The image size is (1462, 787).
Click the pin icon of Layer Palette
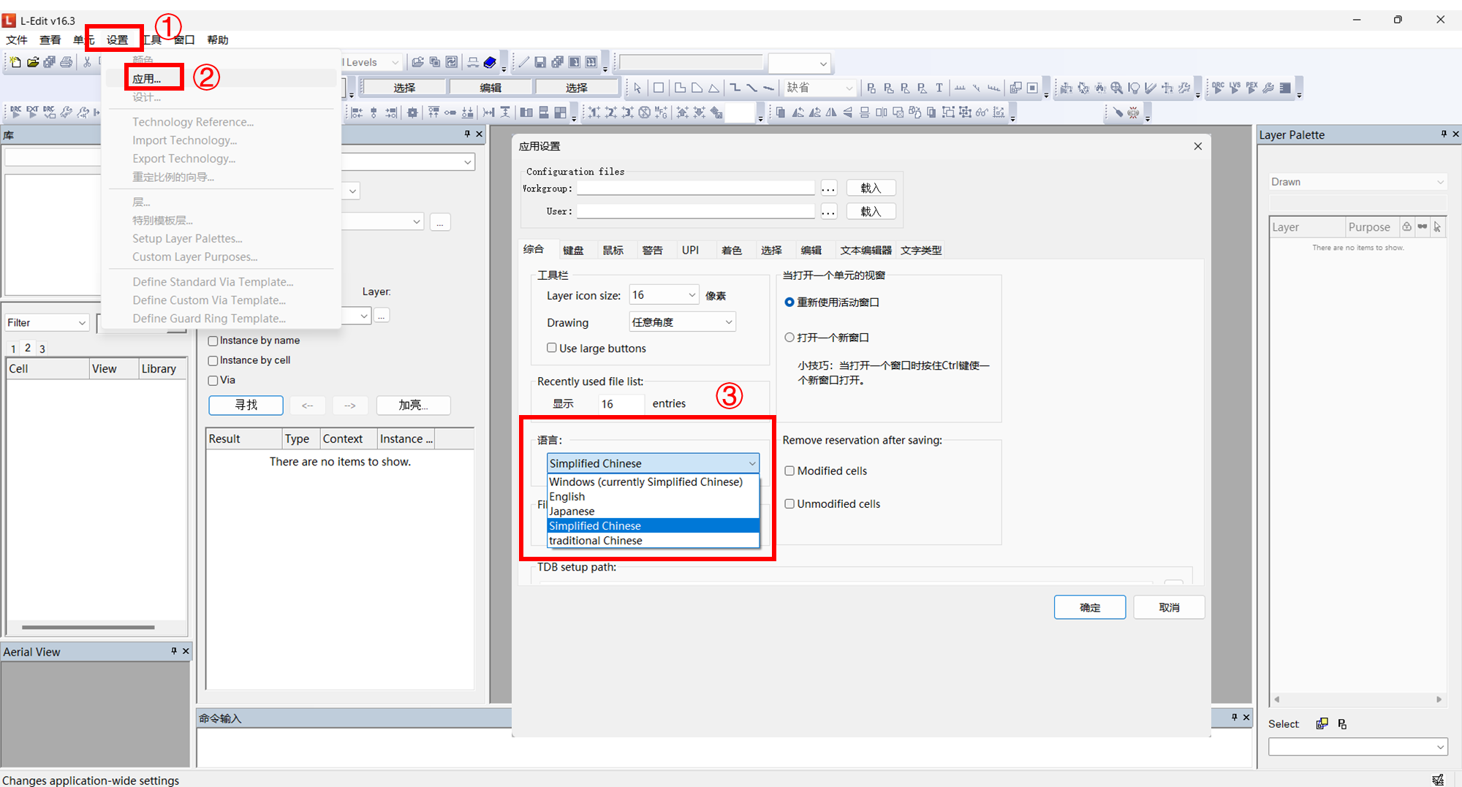click(1444, 134)
